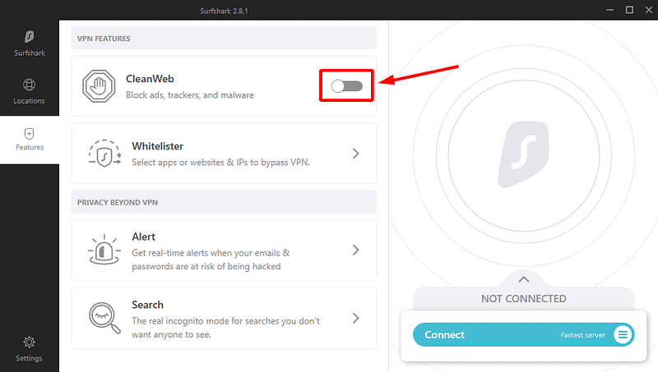The height and width of the screenshot is (372, 658).
Task: Click the CleanWeb title text
Action: [x=150, y=79]
